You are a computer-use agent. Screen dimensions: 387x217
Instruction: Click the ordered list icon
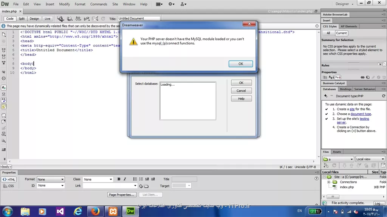141,179
